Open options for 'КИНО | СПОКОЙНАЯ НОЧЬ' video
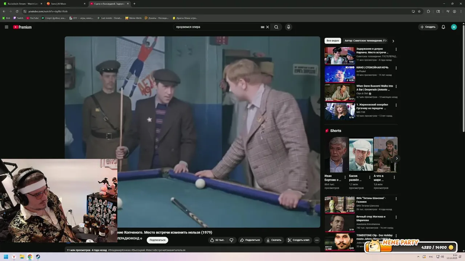 pyautogui.click(x=396, y=68)
